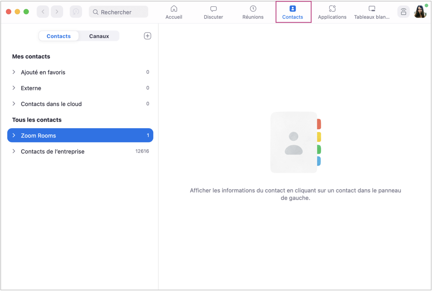Viewport: 433px width, 292px height.
Task: Click the Zoom Room share icon
Action: click(403, 12)
